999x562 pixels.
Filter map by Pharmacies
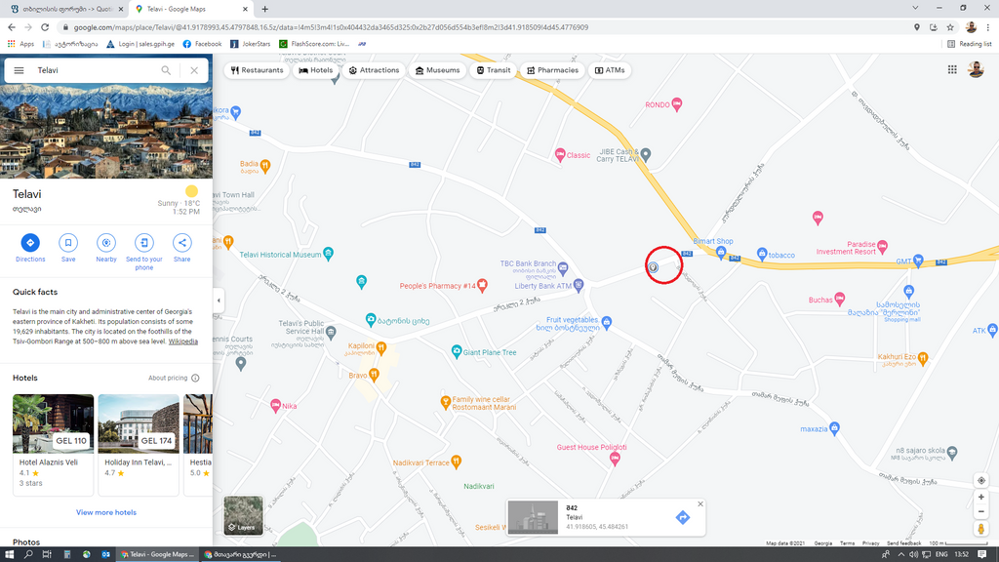click(552, 70)
